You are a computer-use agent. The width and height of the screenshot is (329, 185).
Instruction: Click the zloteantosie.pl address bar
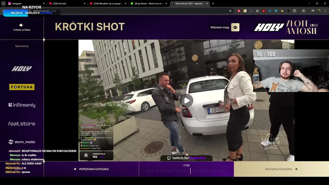point(129,11)
